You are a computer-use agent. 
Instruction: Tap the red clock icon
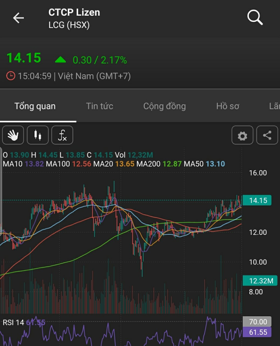coord(11,76)
